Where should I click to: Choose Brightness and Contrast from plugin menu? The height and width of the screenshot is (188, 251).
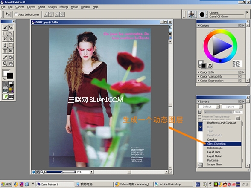(x=222, y=123)
